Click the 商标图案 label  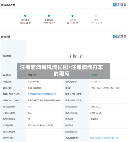pos(7,56)
